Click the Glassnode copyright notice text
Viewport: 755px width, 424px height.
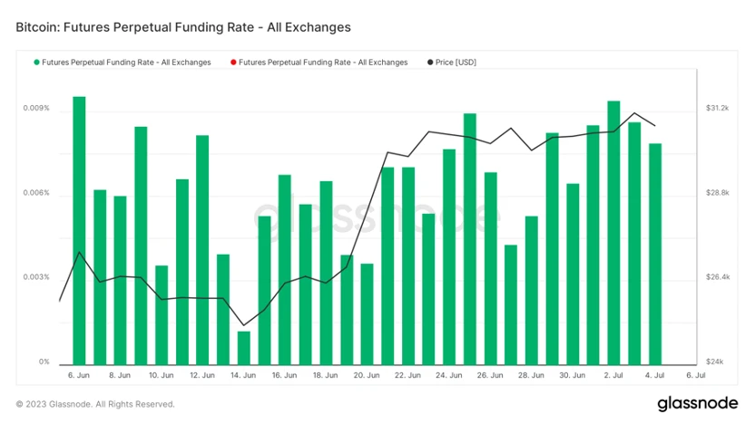pos(95,404)
